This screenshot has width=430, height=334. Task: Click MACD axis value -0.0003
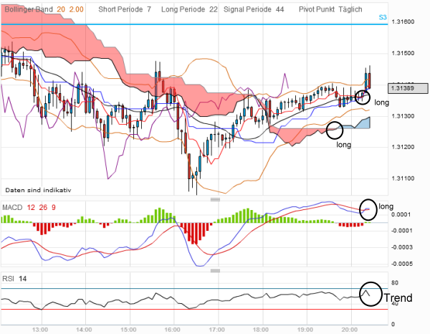pos(401,247)
